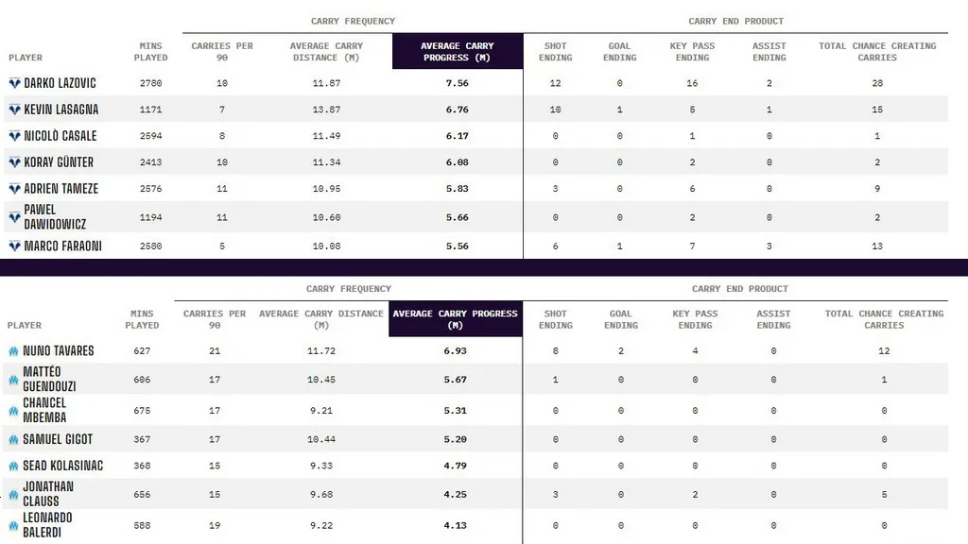Open Koray Günter player name link
This screenshot has width=968, height=544.
59,162
